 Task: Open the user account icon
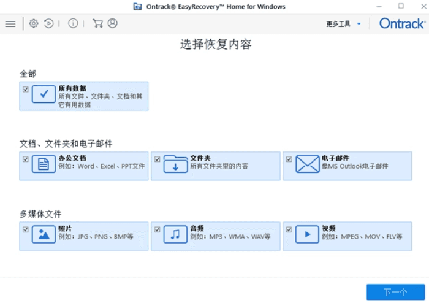112,23
